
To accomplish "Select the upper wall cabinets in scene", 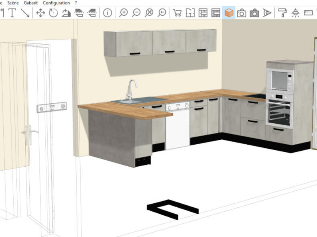I will click(160, 43).
